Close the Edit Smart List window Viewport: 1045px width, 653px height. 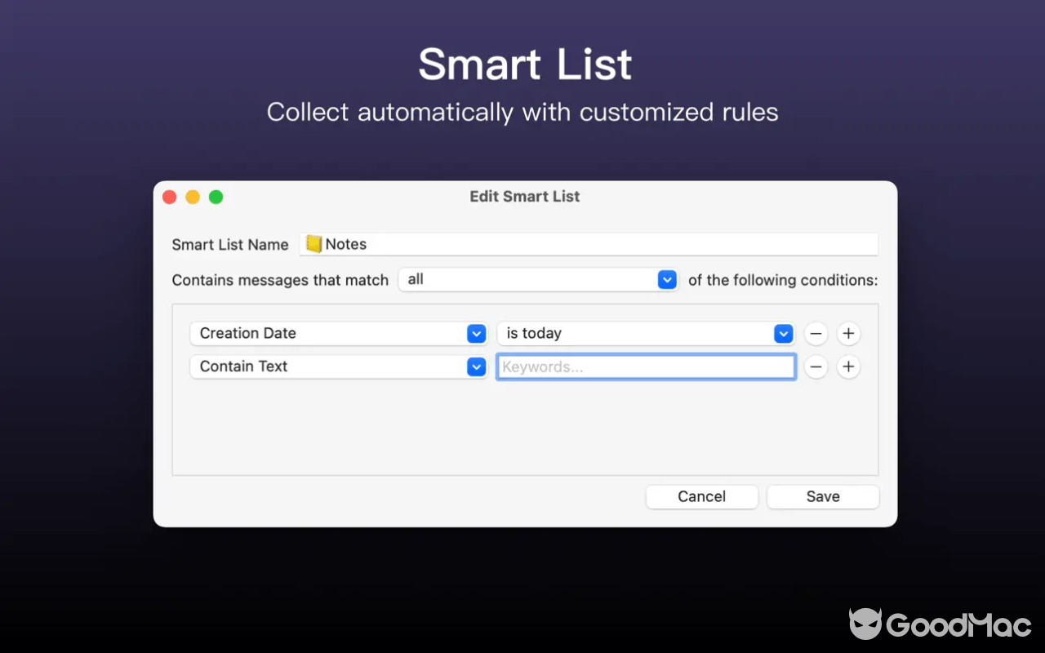point(170,197)
